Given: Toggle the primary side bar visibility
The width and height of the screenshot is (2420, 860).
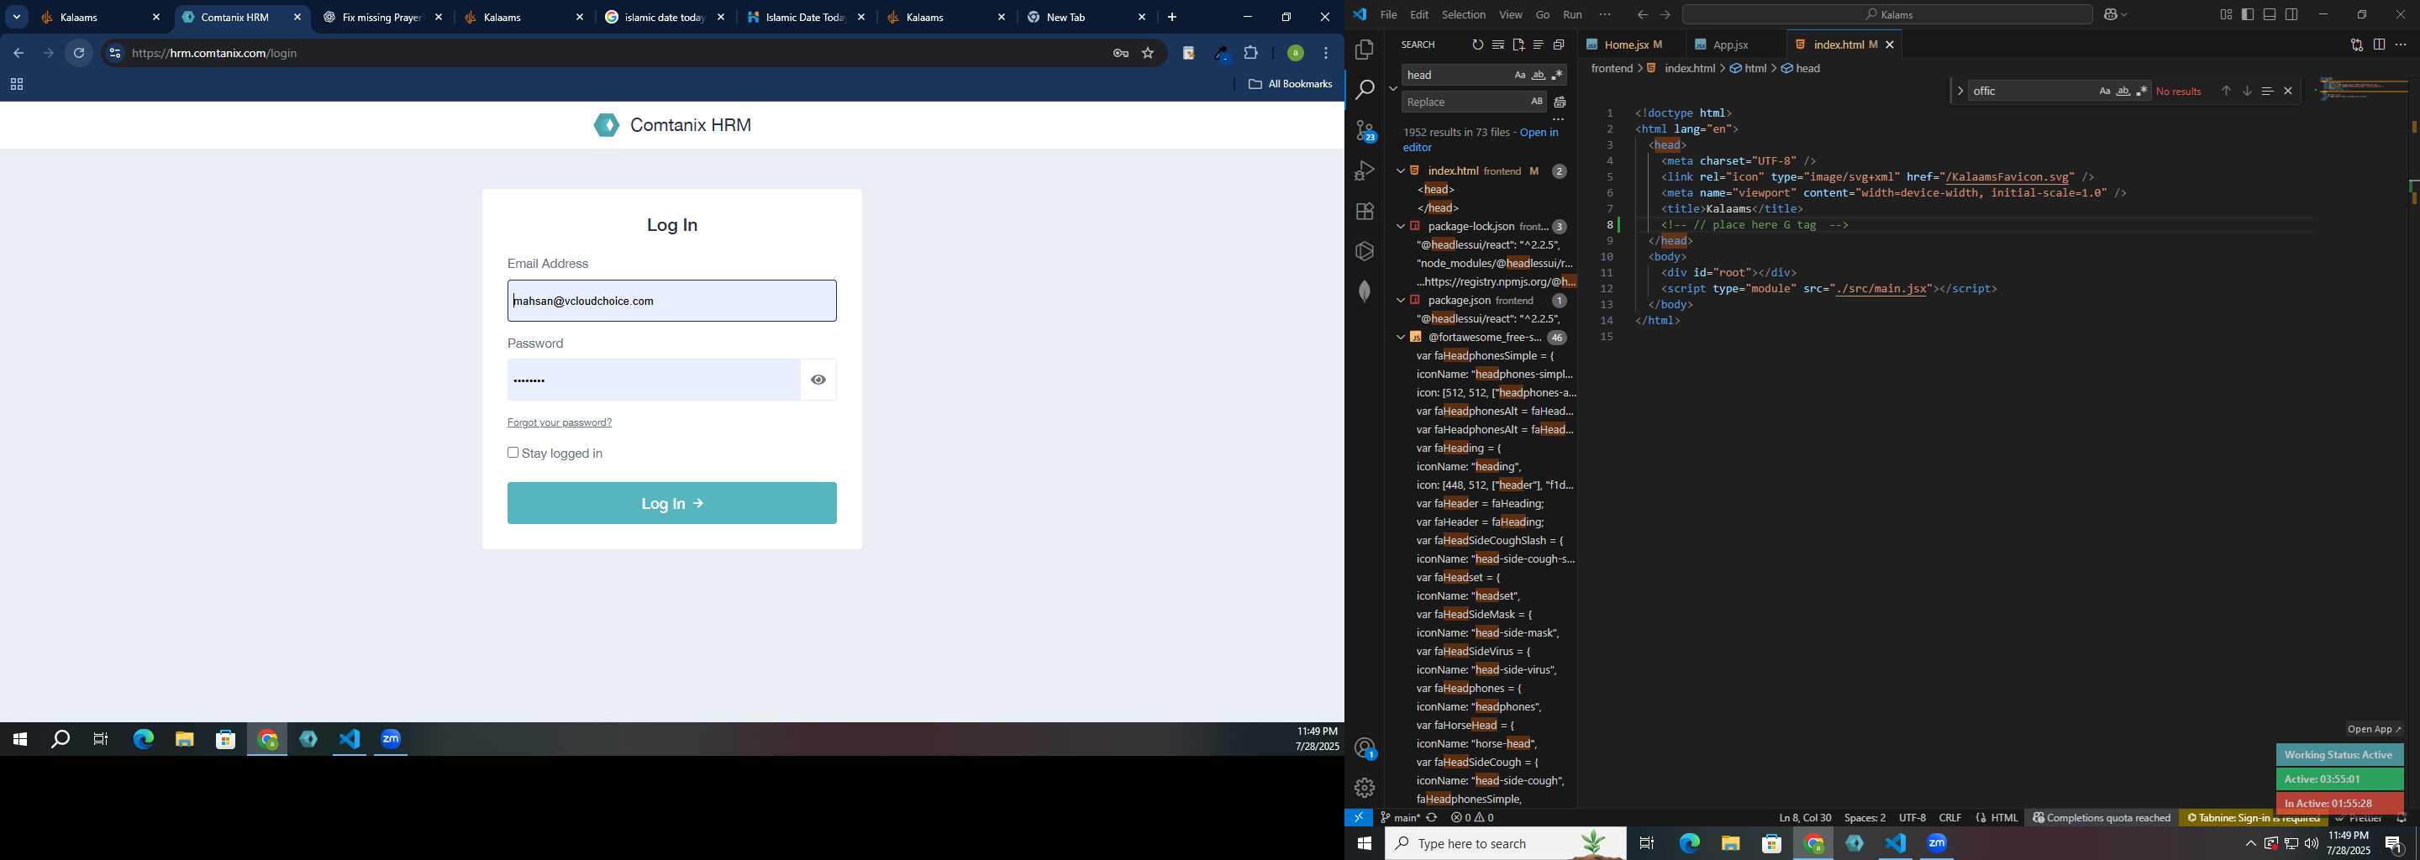Looking at the screenshot, I should [x=2247, y=15].
